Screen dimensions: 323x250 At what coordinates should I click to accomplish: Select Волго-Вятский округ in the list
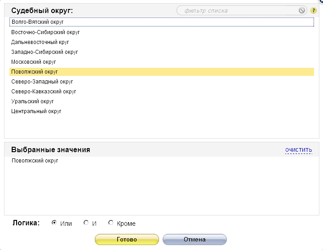click(x=162, y=22)
